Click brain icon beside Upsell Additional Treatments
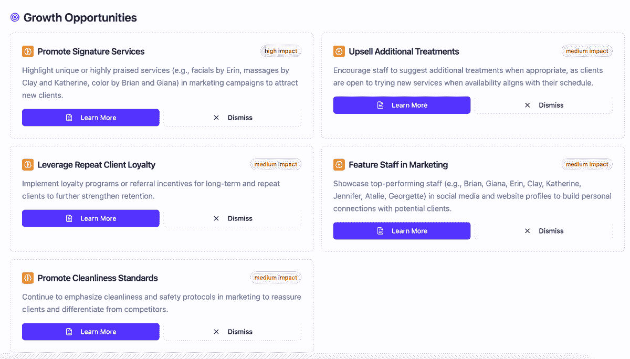 point(339,51)
